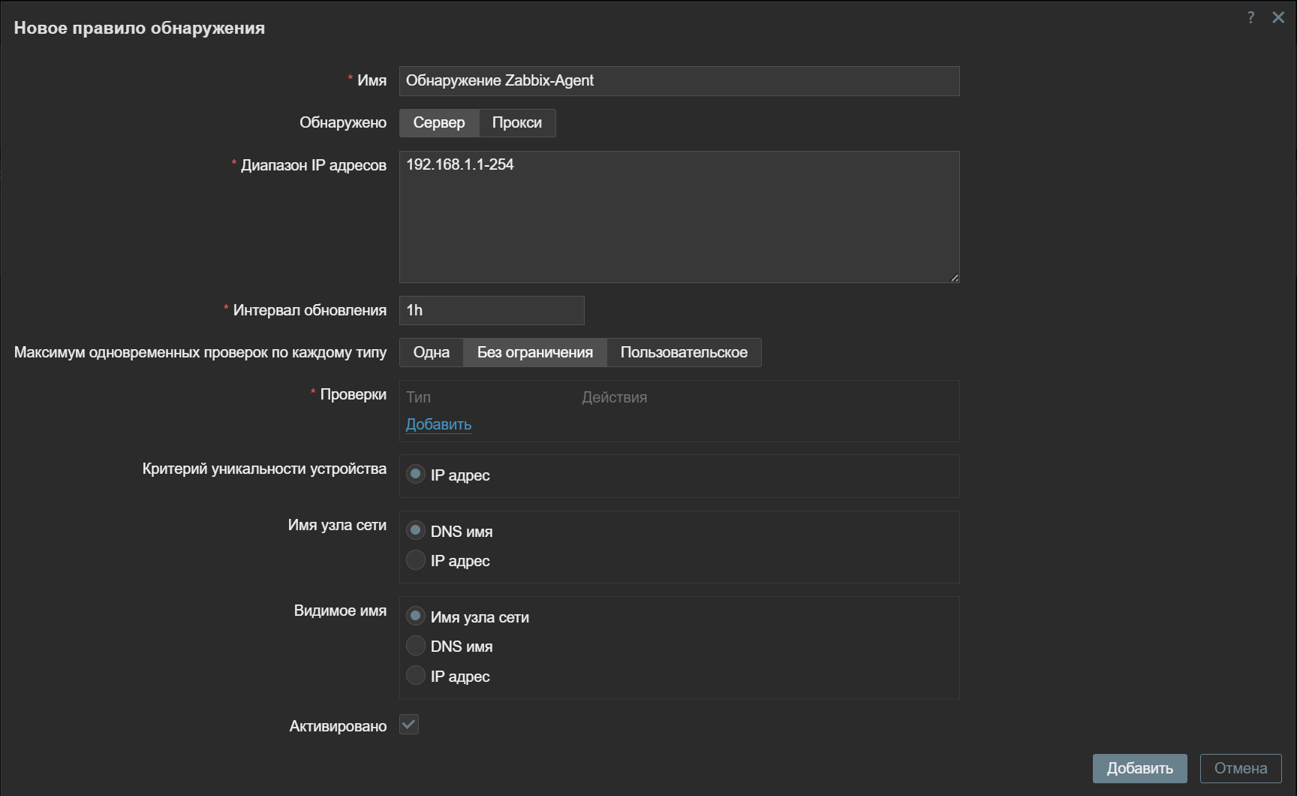Choose IP адрес as visible name

(416, 676)
